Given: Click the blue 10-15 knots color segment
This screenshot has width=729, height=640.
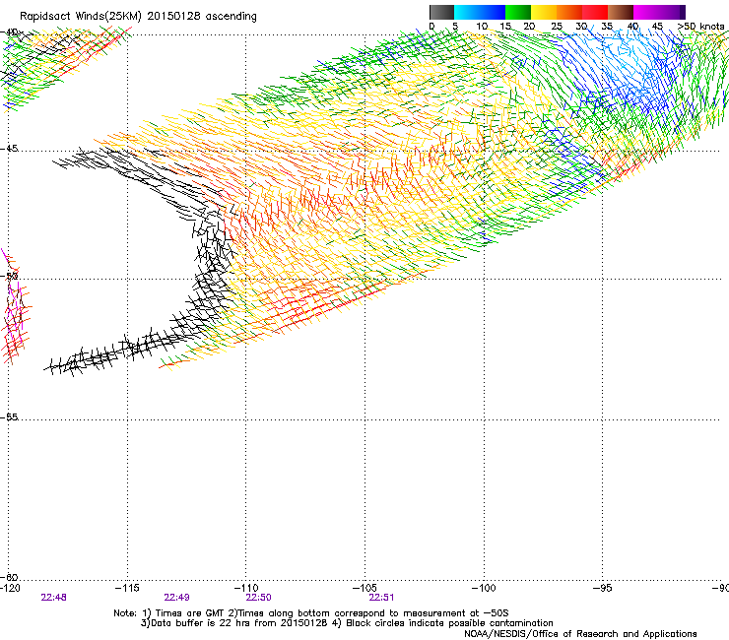Looking at the screenshot, I should click(x=493, y=12).
